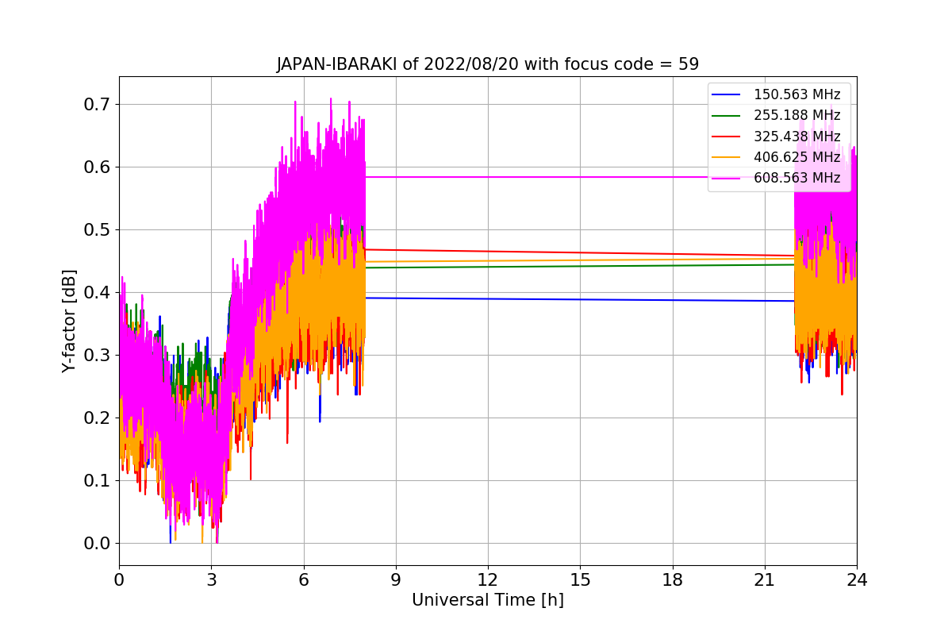Click the flat orange line across the data gap
The image size is (952, 635).
click(x=579, y=260)
